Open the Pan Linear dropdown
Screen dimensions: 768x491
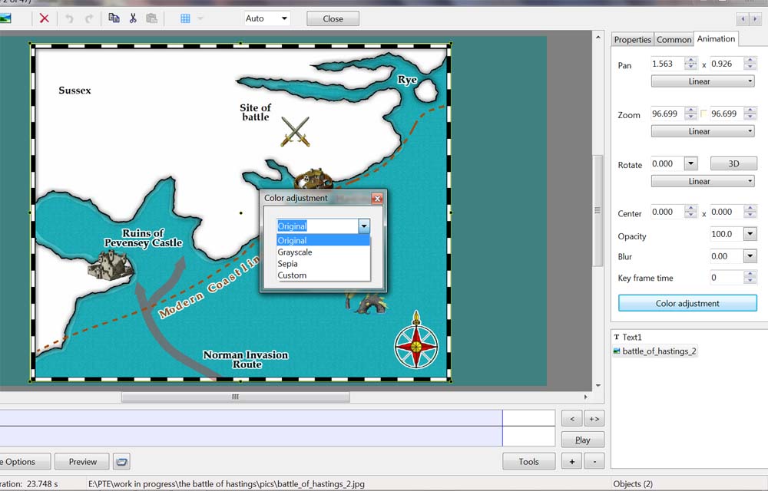703,81
